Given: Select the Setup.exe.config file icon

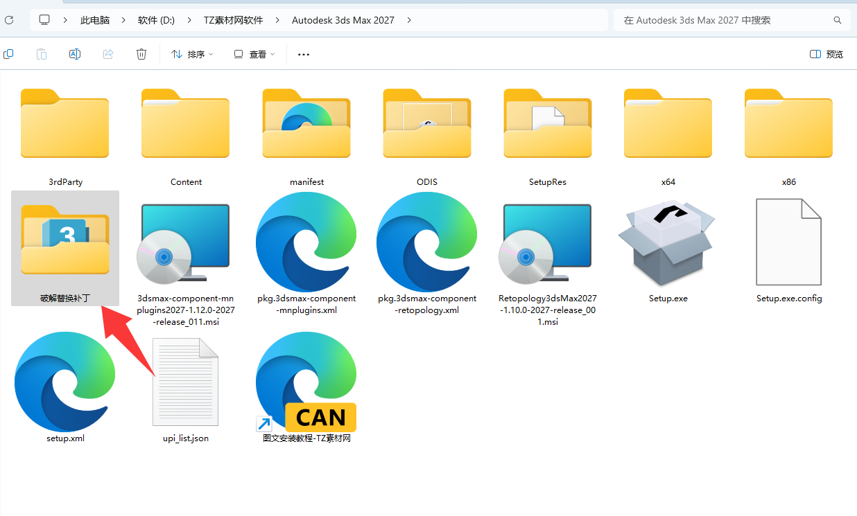Looking at the screenshot, I should [x=789, y=242].
